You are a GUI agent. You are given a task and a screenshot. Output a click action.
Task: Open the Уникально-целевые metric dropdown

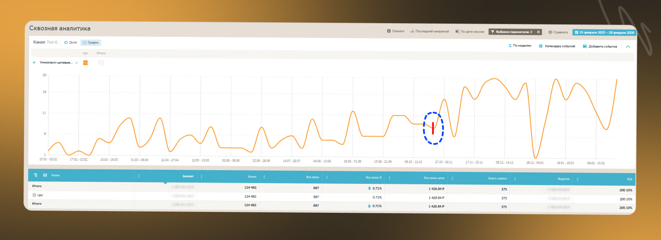(76, 63)
